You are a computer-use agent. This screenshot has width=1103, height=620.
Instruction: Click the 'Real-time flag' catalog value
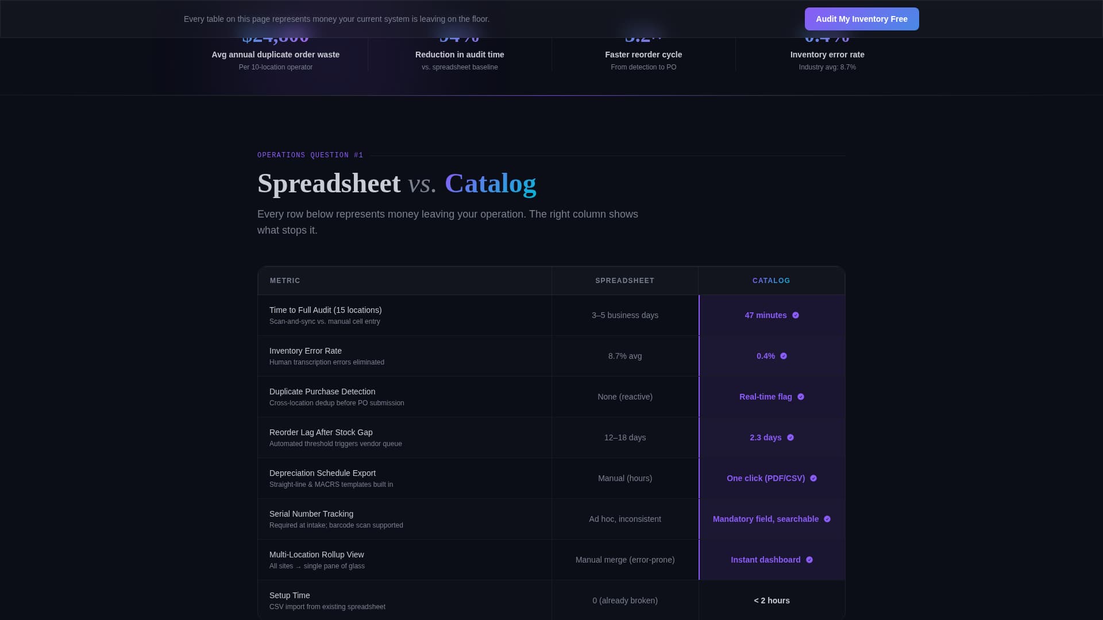[766, 397]
